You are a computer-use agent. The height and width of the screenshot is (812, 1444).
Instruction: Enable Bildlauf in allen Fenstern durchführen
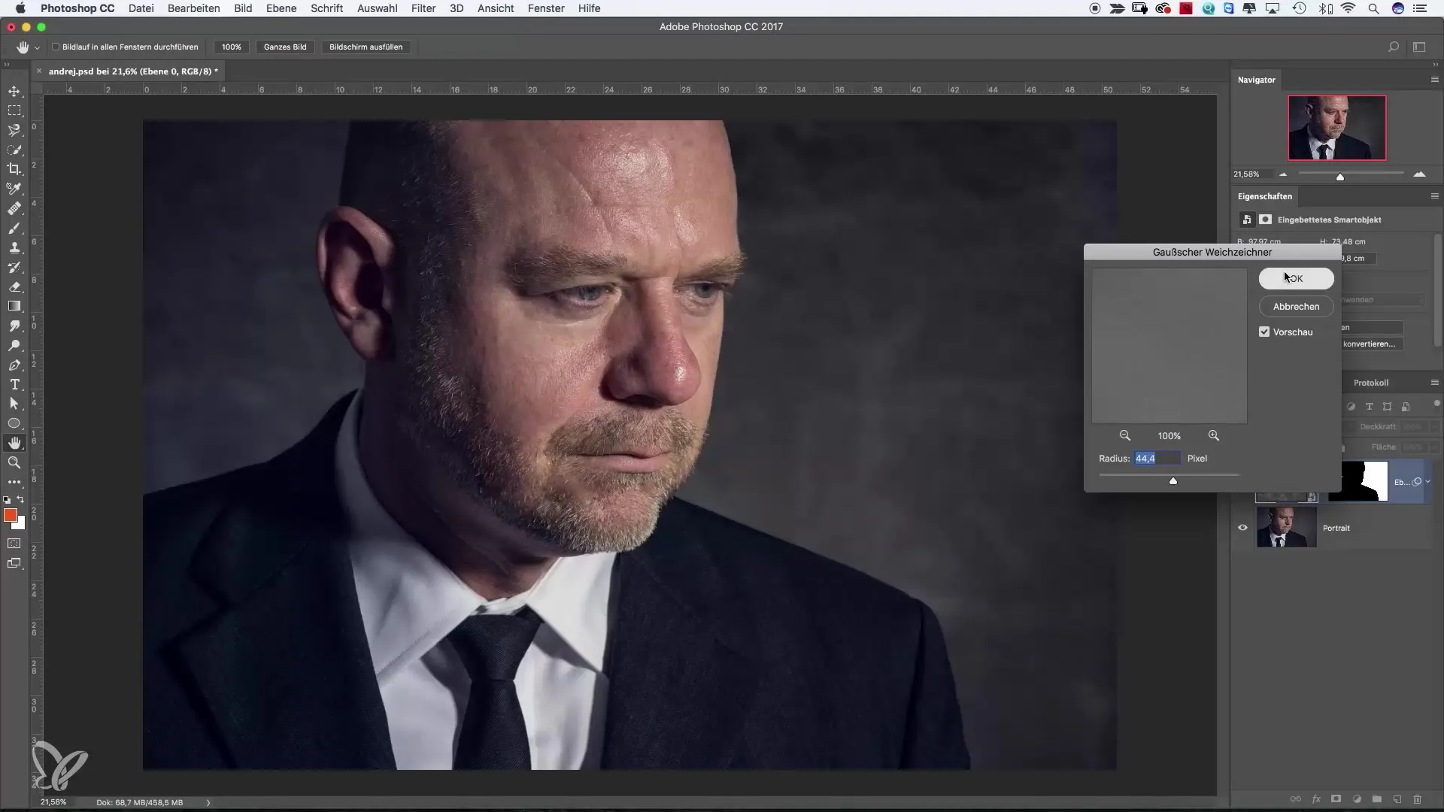56,47
